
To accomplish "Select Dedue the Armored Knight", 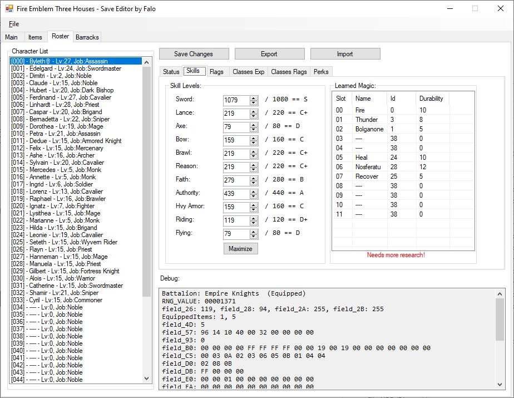I will pos(76,141).
